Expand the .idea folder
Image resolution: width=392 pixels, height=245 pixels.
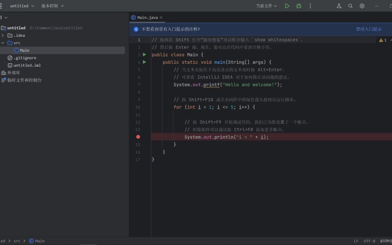pyautogui.click(x=2, y=35)
